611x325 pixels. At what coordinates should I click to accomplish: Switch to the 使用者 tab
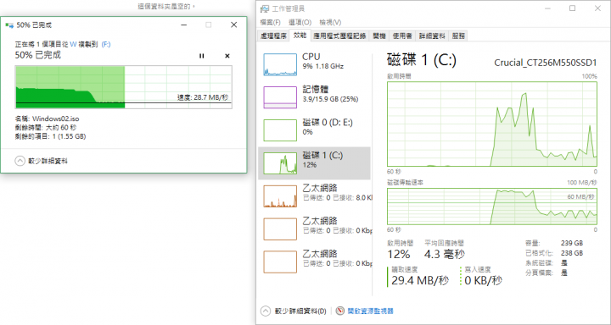point(402,36)
